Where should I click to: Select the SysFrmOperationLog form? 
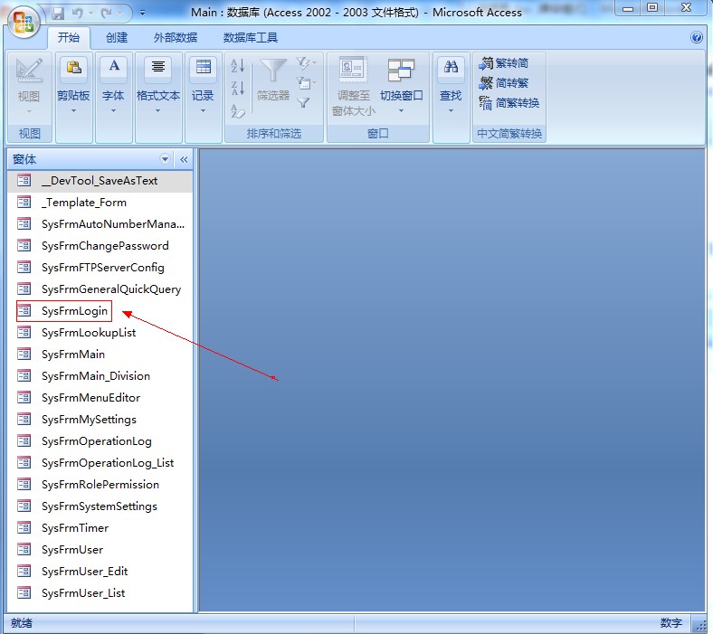(100, 441)
